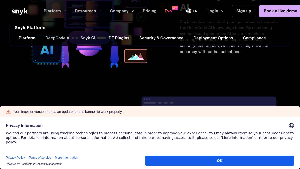Click the warning triangle icon in banner

[8, 112]
